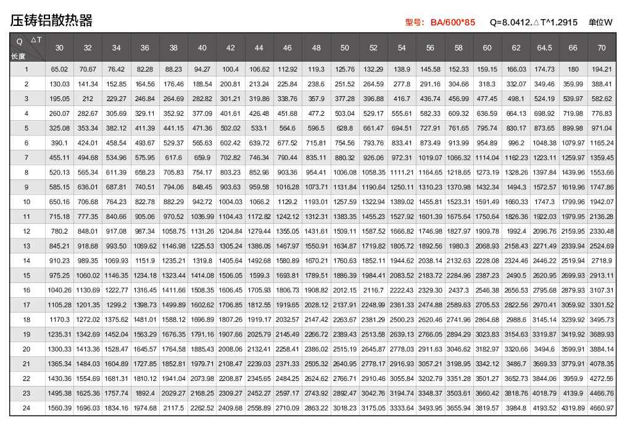Image resolution: width=625 pixels, height=426 pixels.
Task: Click the cell with value 4660.97
Action: [x=602, y=408]
